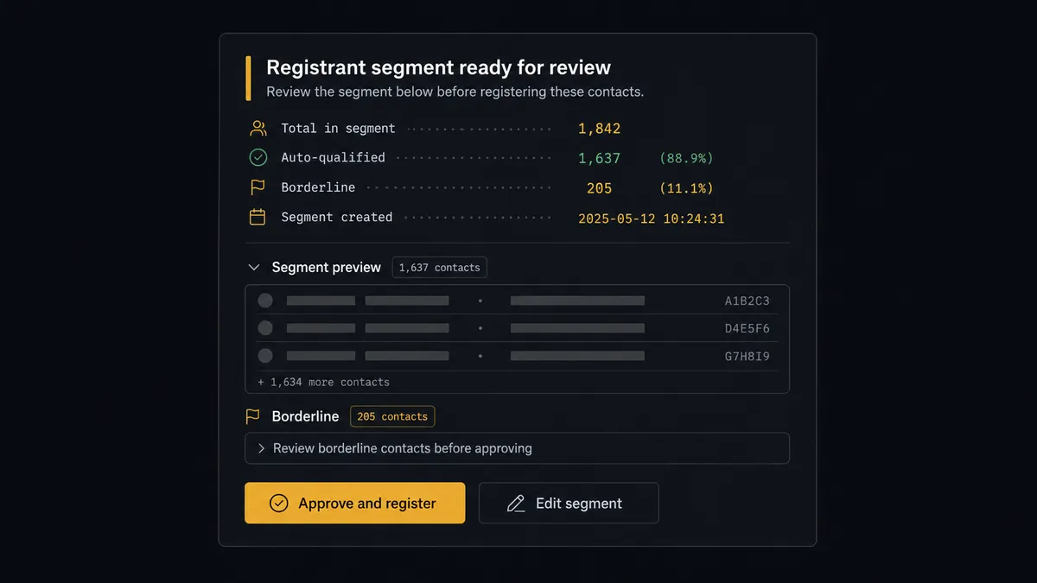
Task: Click the flag icon beside the Borderline section heading
Action: [x=252, y=416]
